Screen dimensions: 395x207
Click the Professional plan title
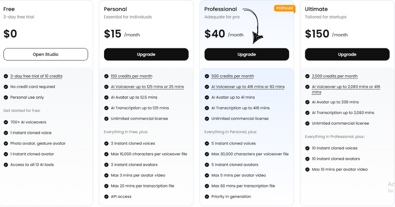tap(221, 9)
